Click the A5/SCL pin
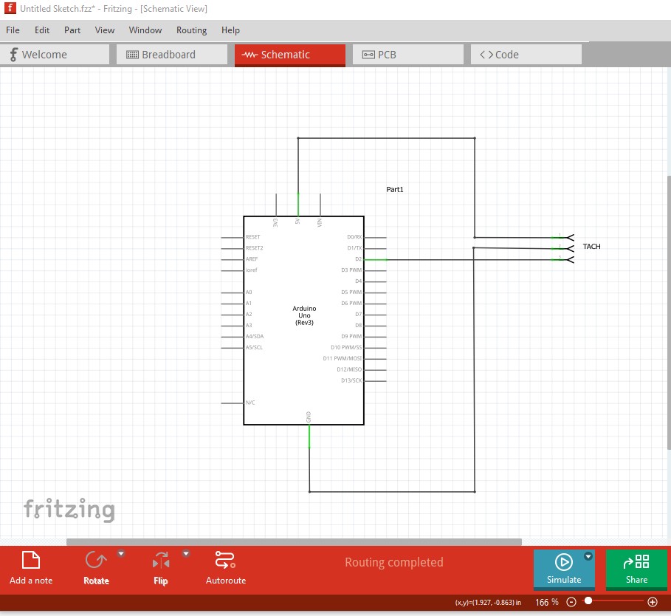The width and height of the screenshot is (671, 616). (x=233, y=348)
